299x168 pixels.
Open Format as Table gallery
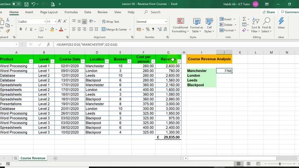[x=196, y=25]
